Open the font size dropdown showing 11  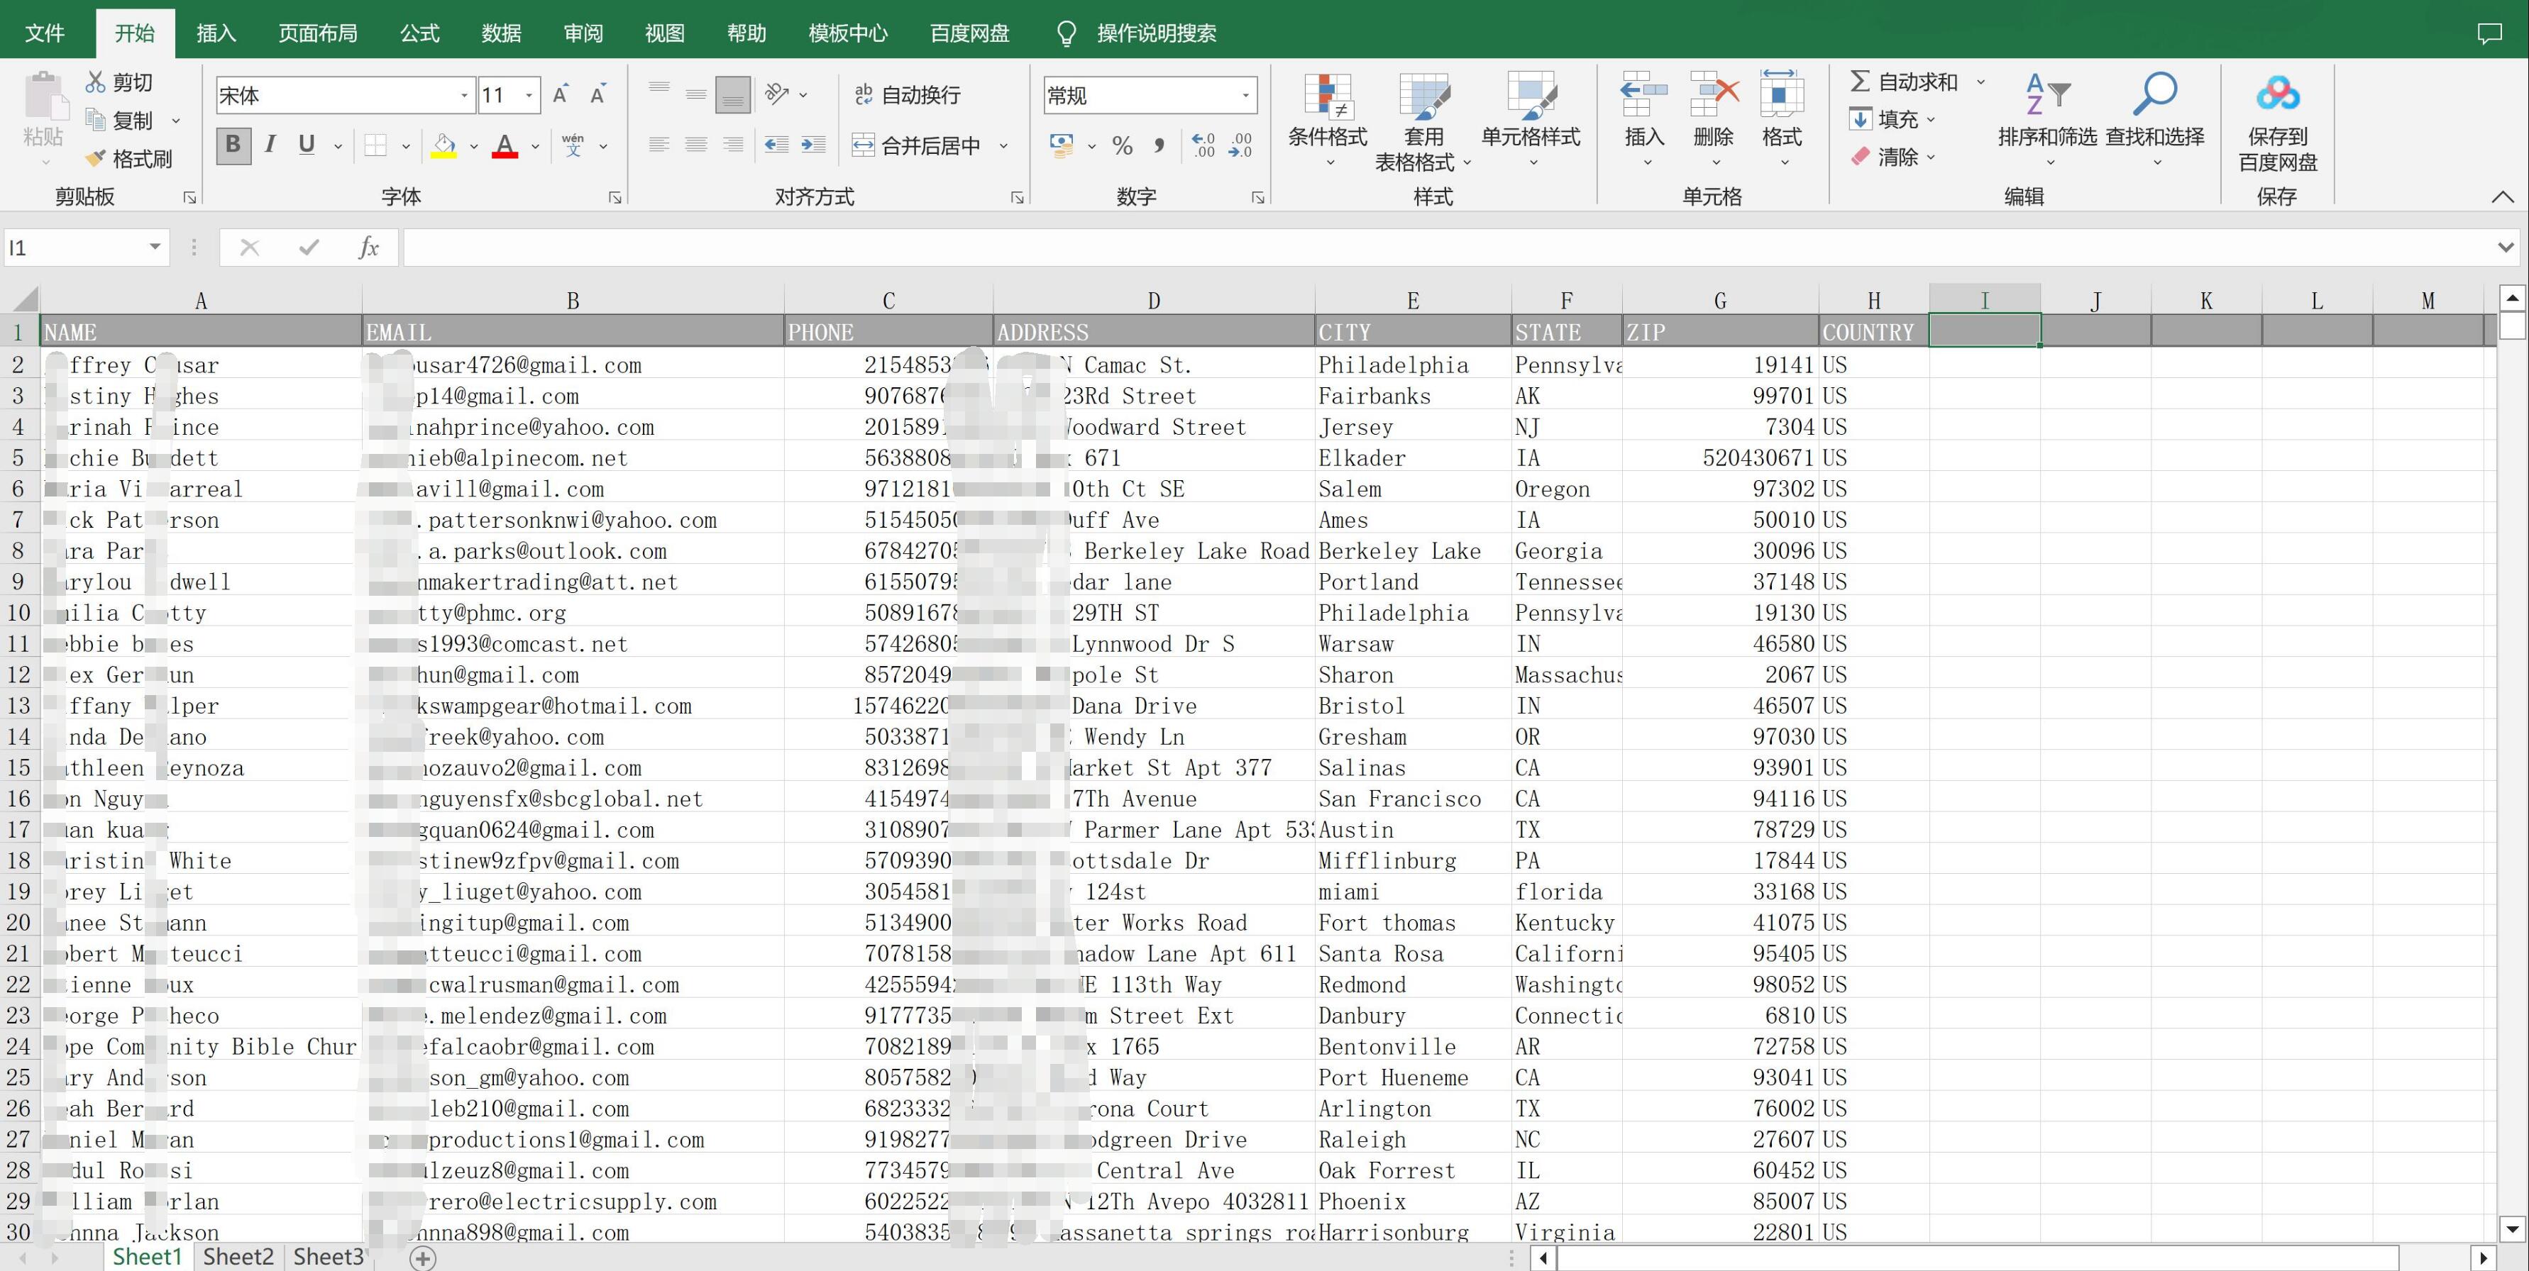(x=528, y=95)
